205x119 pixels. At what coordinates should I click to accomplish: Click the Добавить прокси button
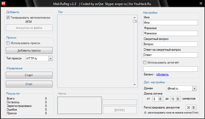coord(29,50)
